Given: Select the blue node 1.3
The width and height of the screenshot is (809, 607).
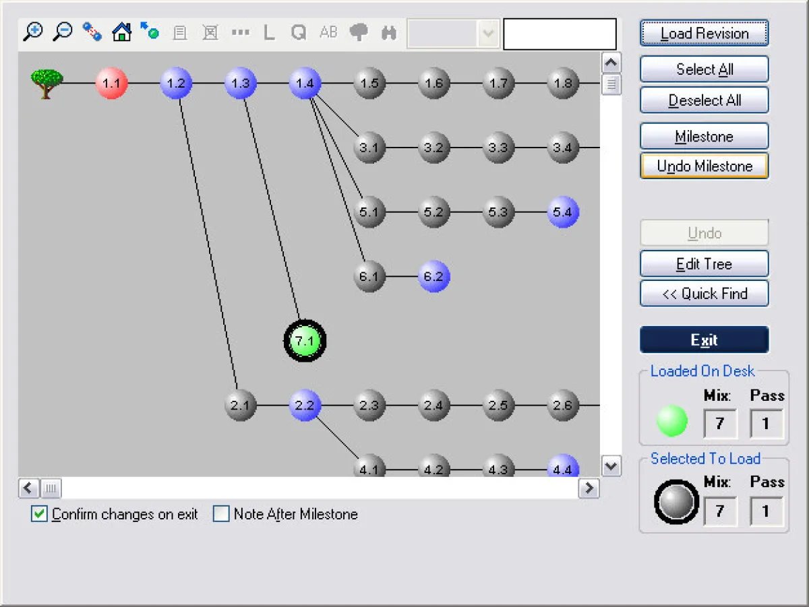Looking at the screenshot, I should pyautogui.click(x=241, y=84).
